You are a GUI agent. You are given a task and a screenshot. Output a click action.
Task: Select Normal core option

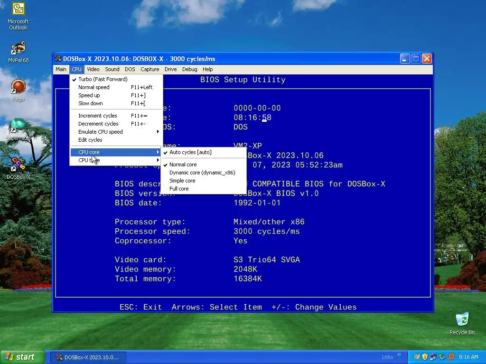(x=203, y=164)
